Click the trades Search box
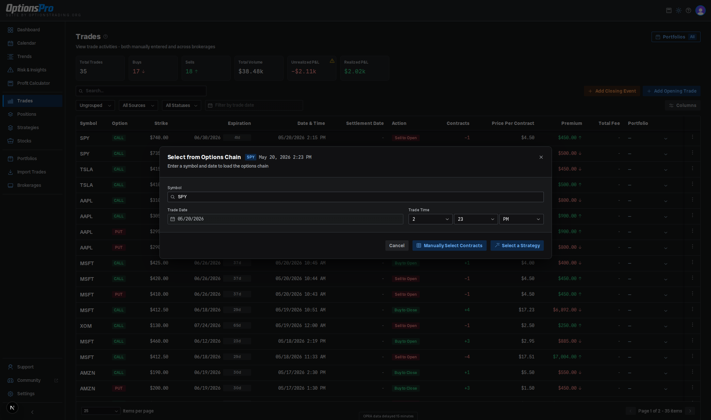This screenshot has height=420, width=711. 141,91
